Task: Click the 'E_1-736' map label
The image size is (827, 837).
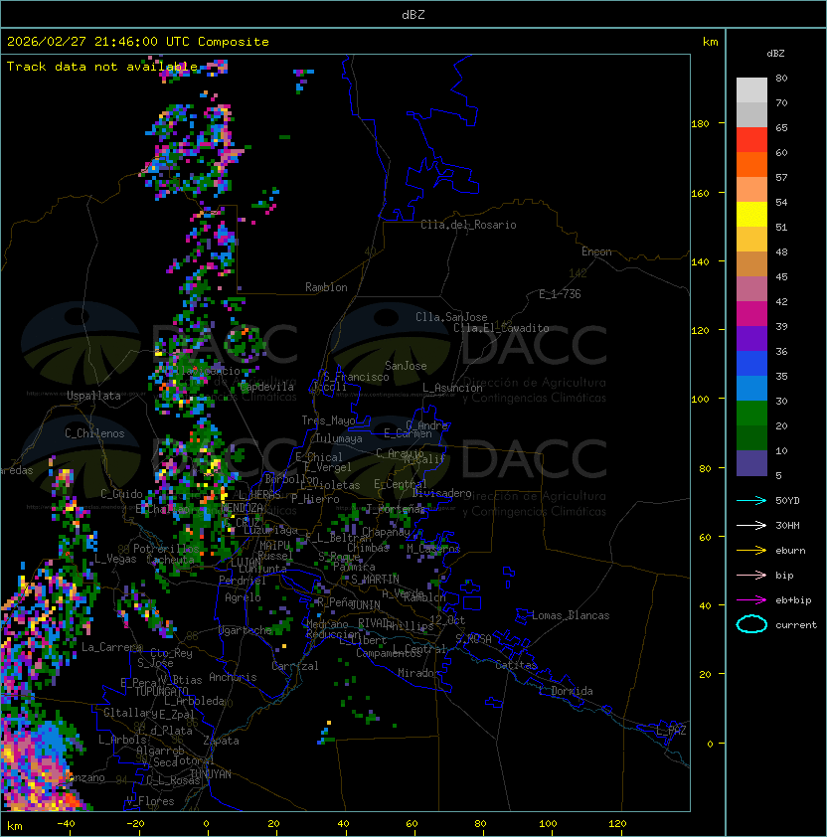Action: 560,294
